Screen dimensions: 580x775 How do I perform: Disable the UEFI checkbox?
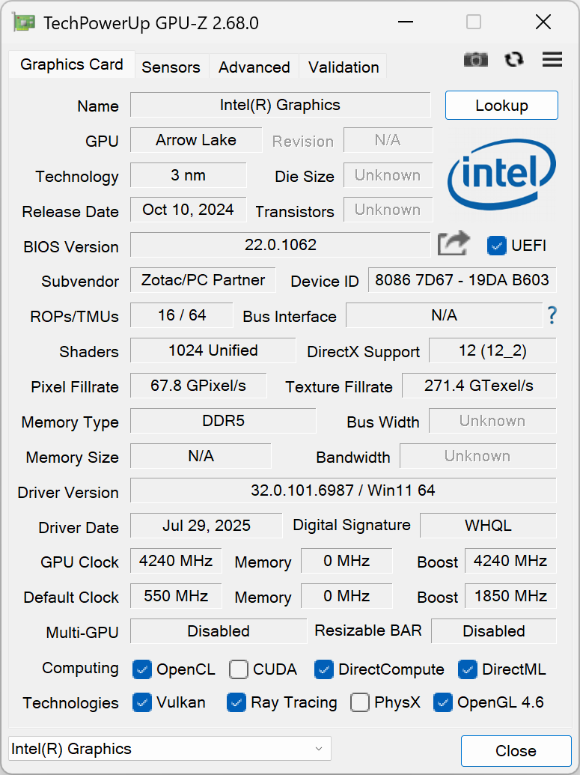(496, 245)
